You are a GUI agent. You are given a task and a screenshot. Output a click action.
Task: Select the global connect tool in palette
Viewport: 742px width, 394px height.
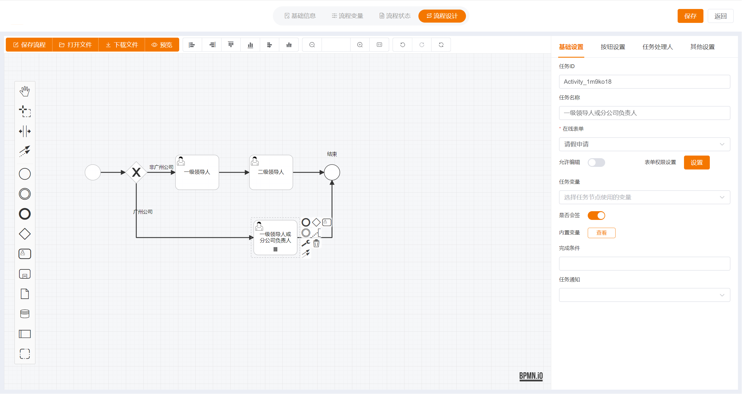(25, 151)
